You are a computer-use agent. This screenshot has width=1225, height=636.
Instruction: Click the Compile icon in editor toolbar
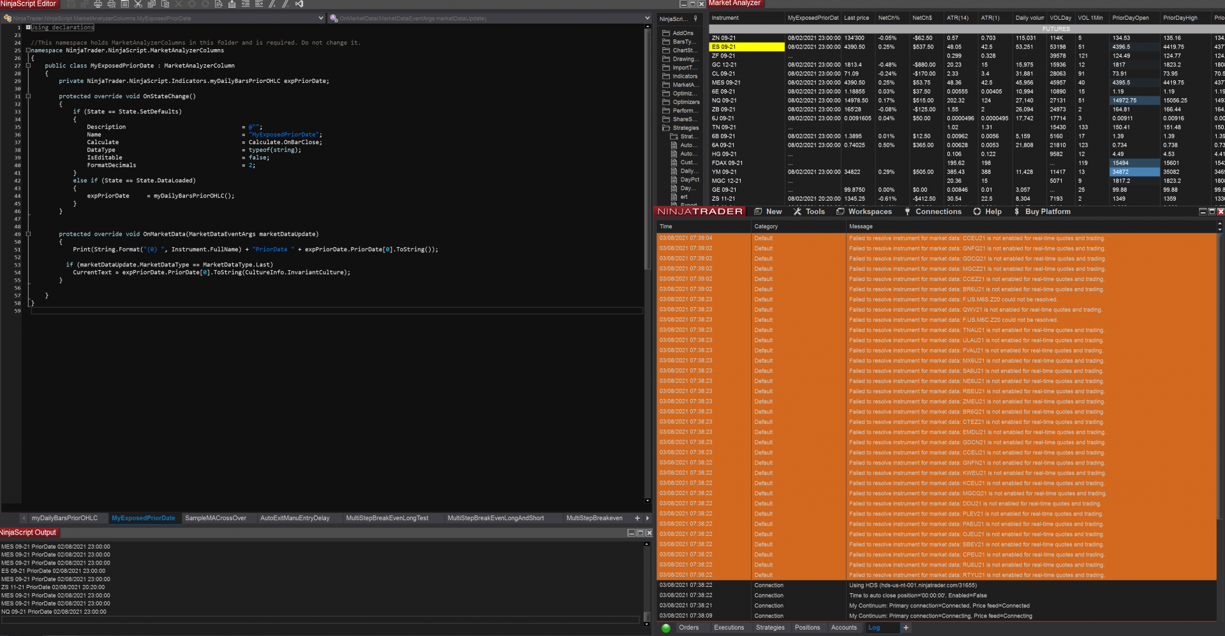[232, 4]
